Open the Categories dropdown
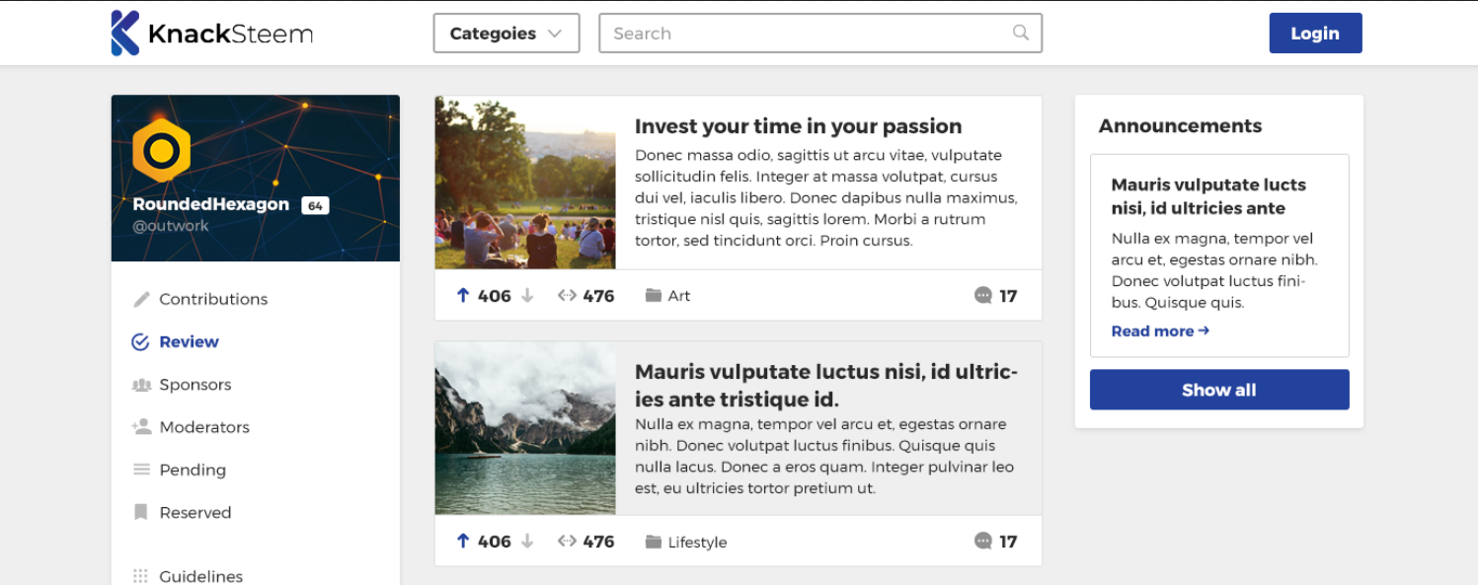 (506, 34)
